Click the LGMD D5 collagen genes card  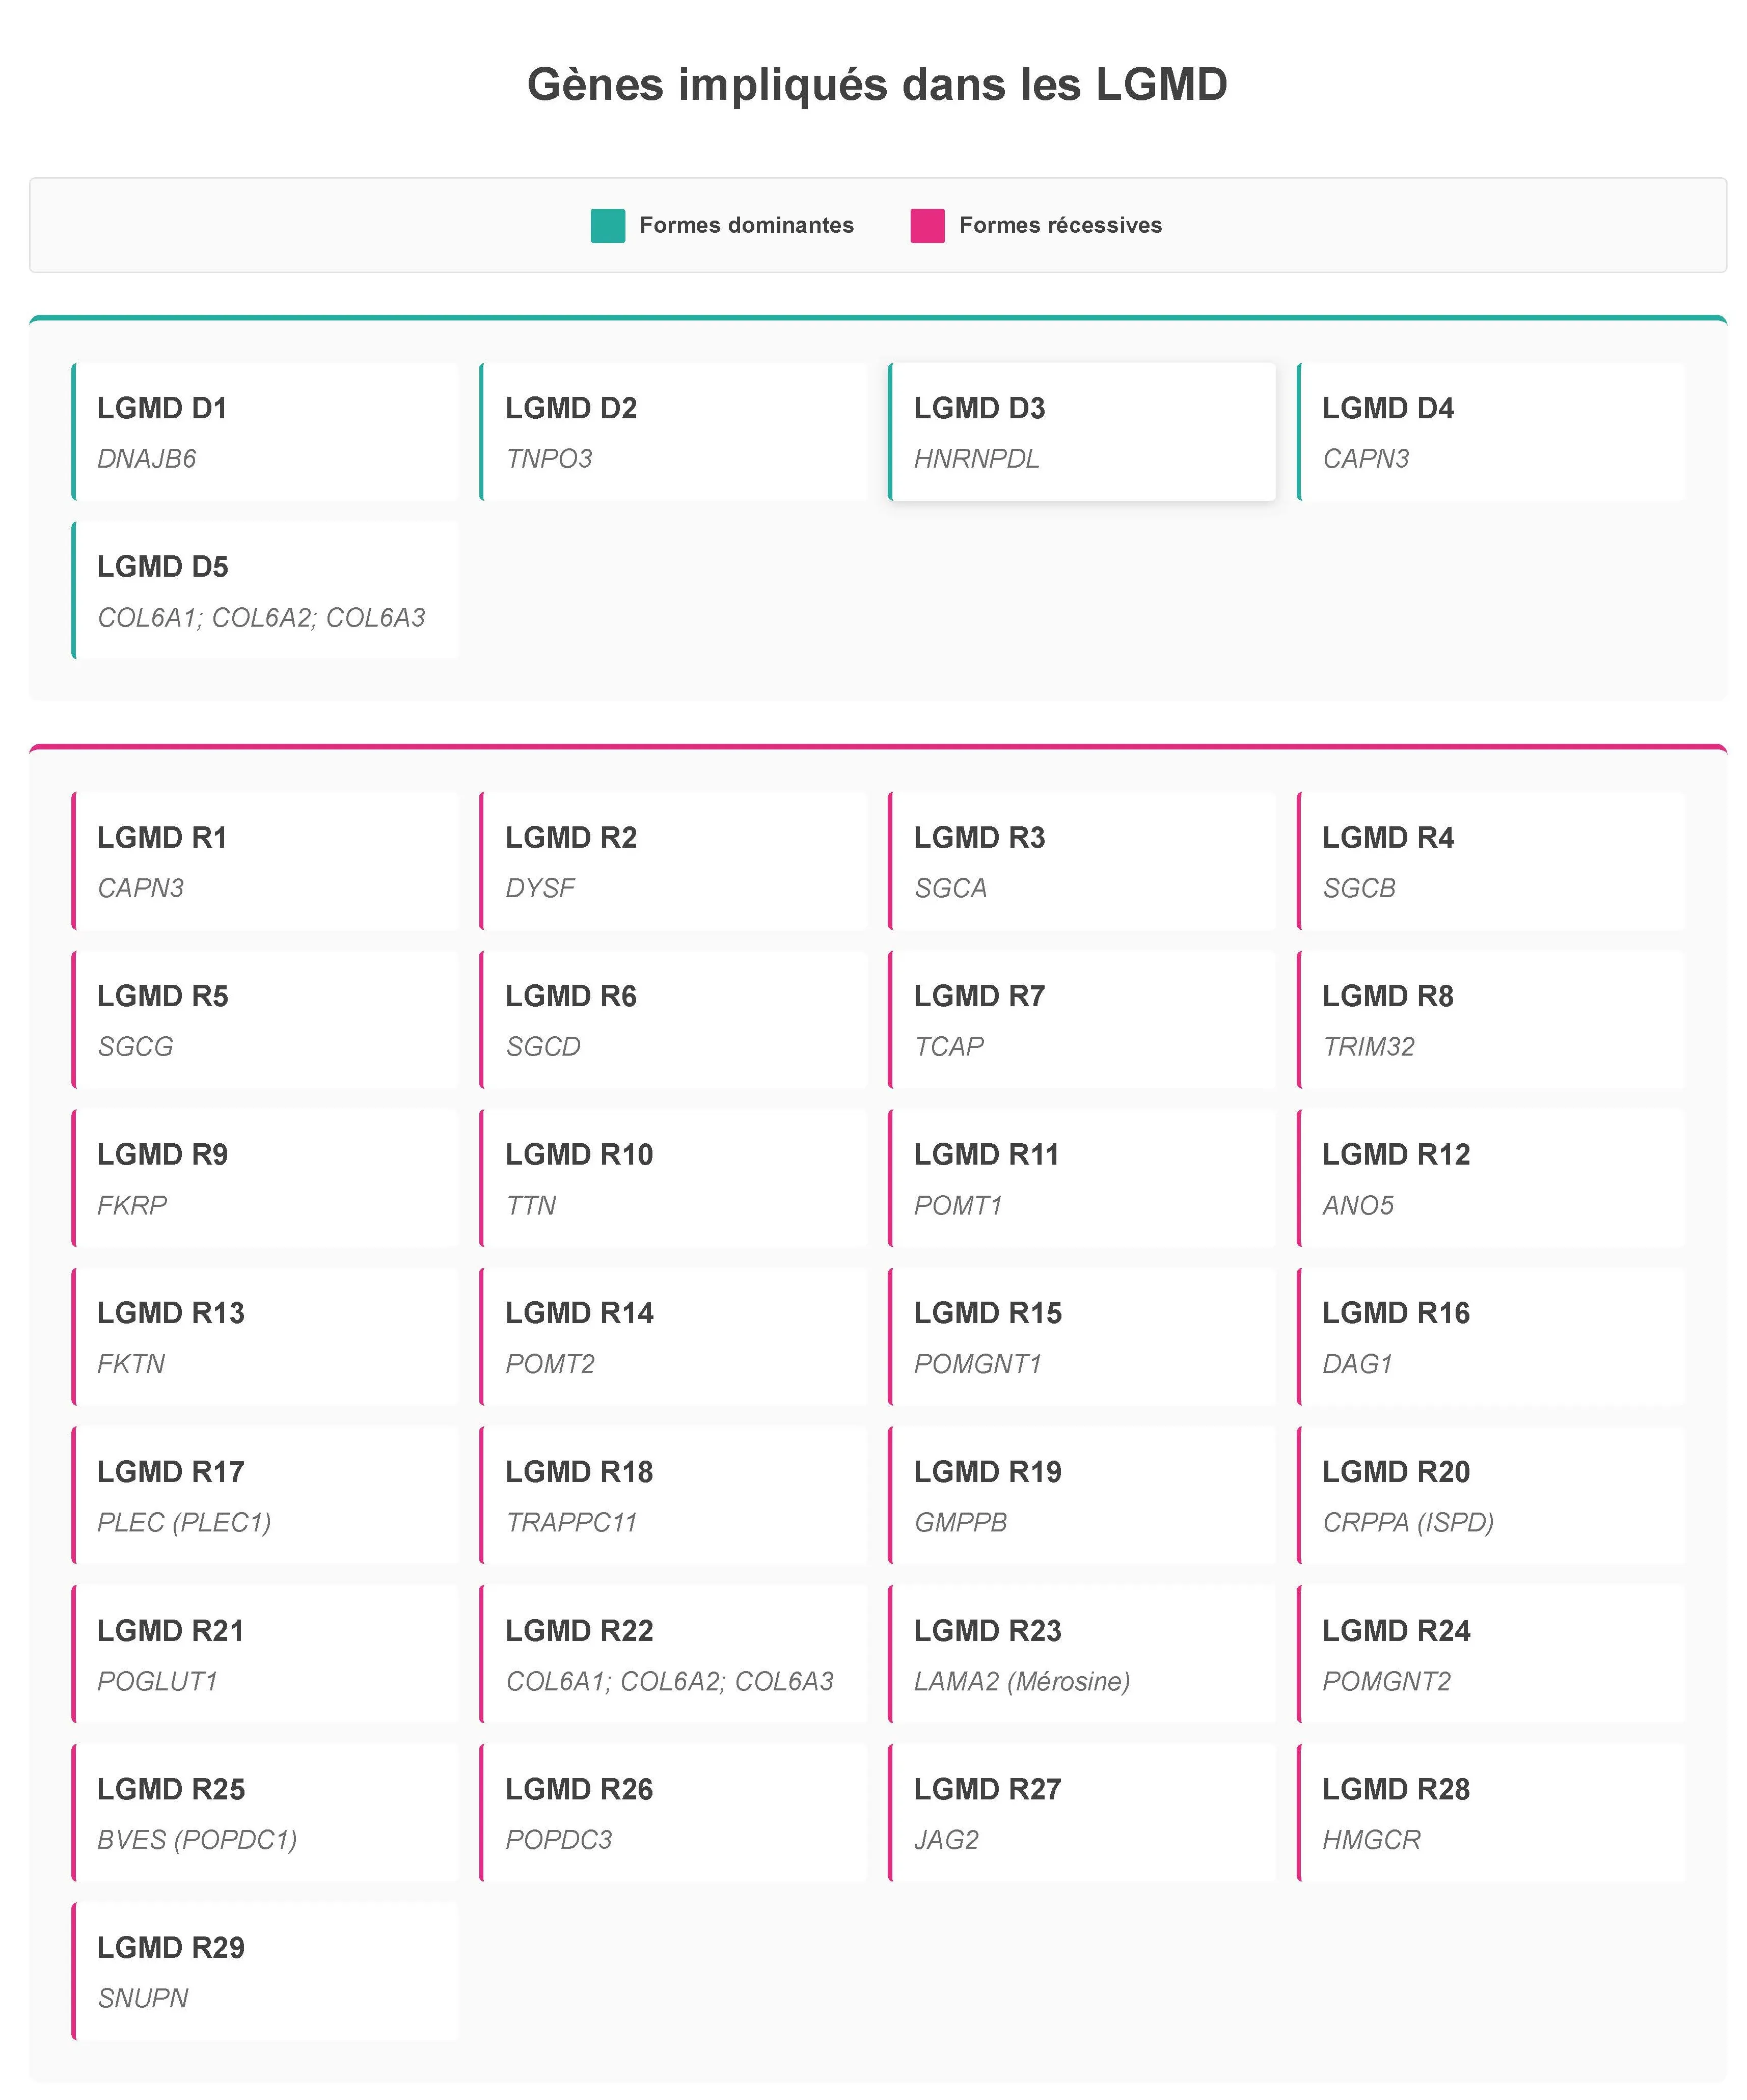pyautogui.click(x=265, y=590)
